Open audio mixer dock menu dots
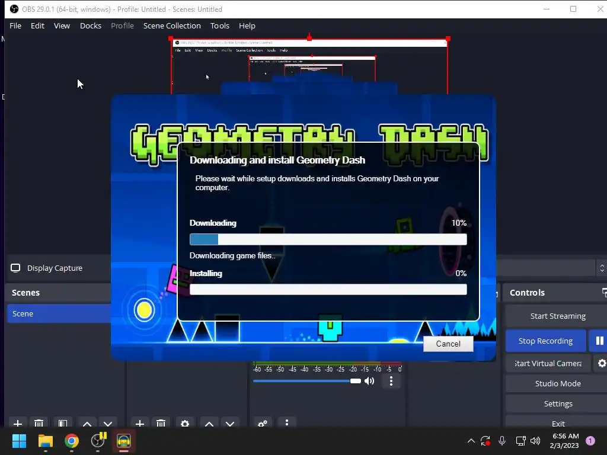The width and height of the screenshot is (607, 455). [287, 422]
